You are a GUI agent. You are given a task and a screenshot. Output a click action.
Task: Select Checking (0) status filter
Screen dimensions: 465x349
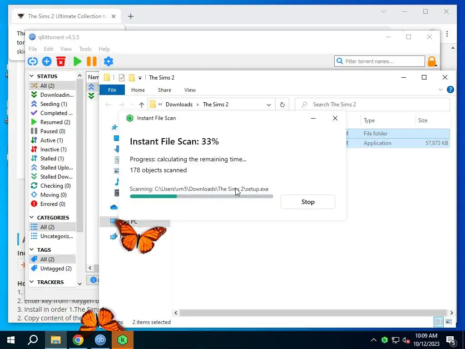click(x=53, y=186)
